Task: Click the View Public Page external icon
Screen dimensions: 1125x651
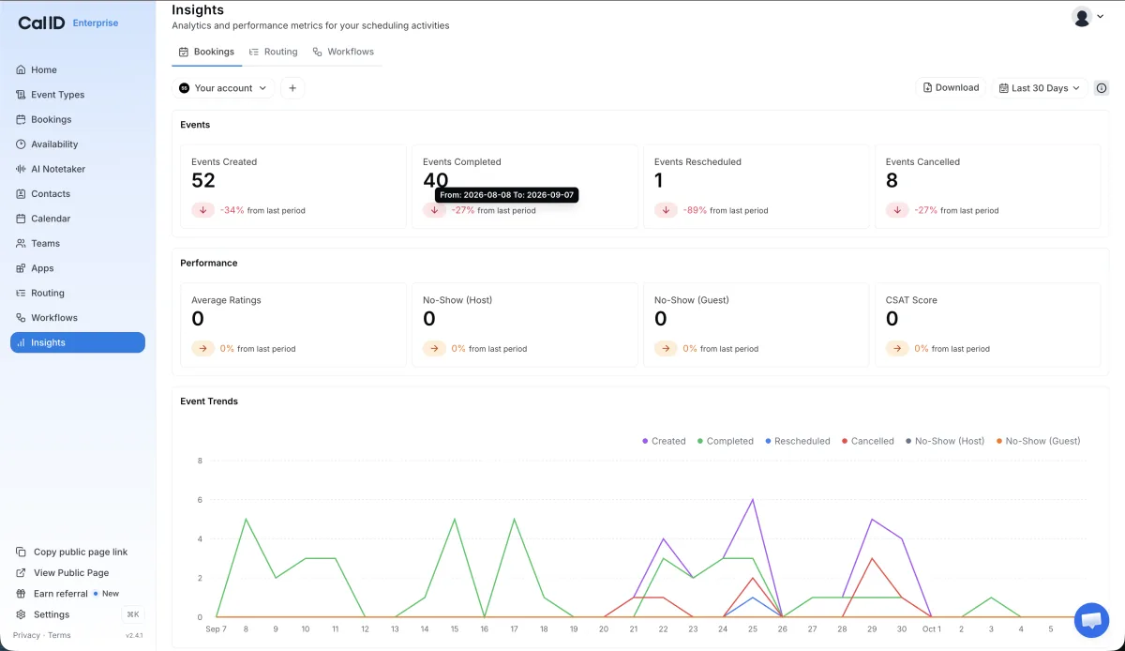Action: (22, 573)
